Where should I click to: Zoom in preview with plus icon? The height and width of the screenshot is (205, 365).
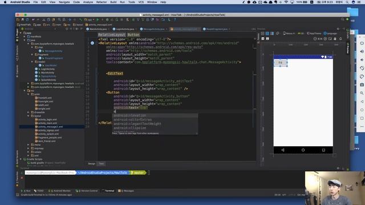click(x=325, y=39)
